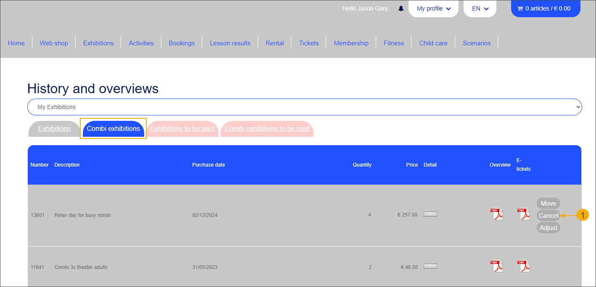Click Move button for order 13801
The height and width of the screenshot is (287, 596).
coord(548,204)
